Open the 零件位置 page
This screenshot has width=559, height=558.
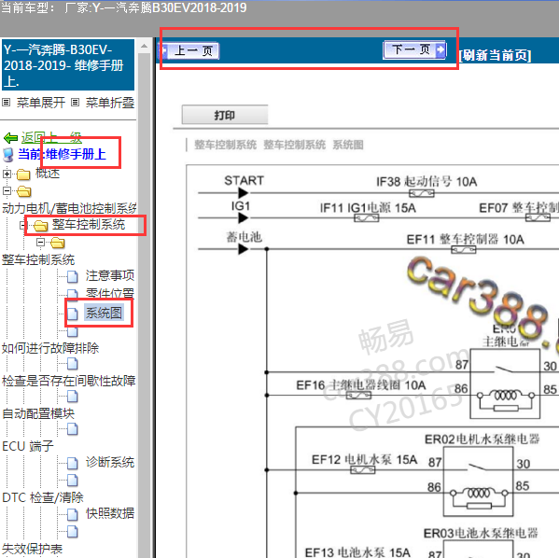[x=110, y=293]
